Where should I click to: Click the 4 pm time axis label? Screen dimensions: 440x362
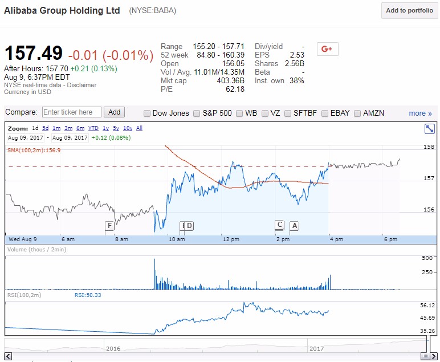[x=336, y=239]
